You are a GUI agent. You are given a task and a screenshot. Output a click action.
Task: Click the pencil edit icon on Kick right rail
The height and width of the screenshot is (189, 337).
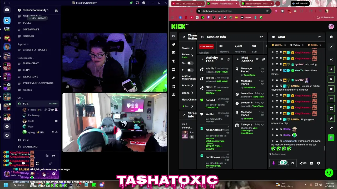331,47
